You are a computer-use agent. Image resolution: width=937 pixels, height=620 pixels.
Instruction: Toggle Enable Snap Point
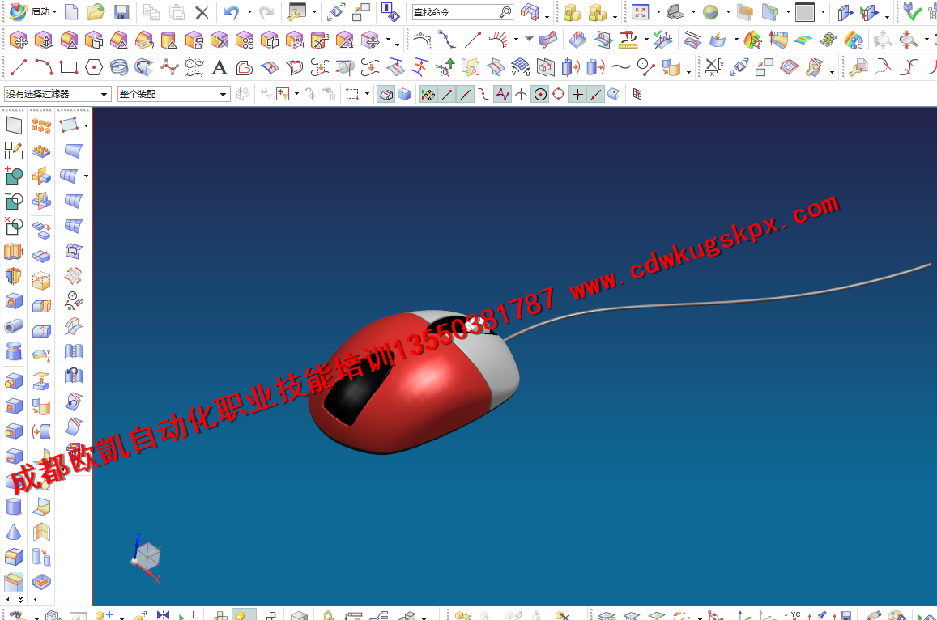pyautogui.click(x=428, y=95)
